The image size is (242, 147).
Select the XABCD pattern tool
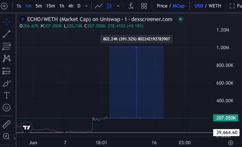coord(7,58)
